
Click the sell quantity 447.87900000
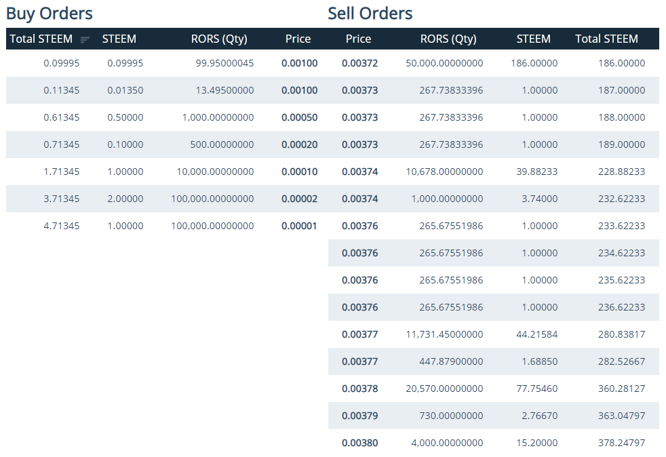point(451,361)
